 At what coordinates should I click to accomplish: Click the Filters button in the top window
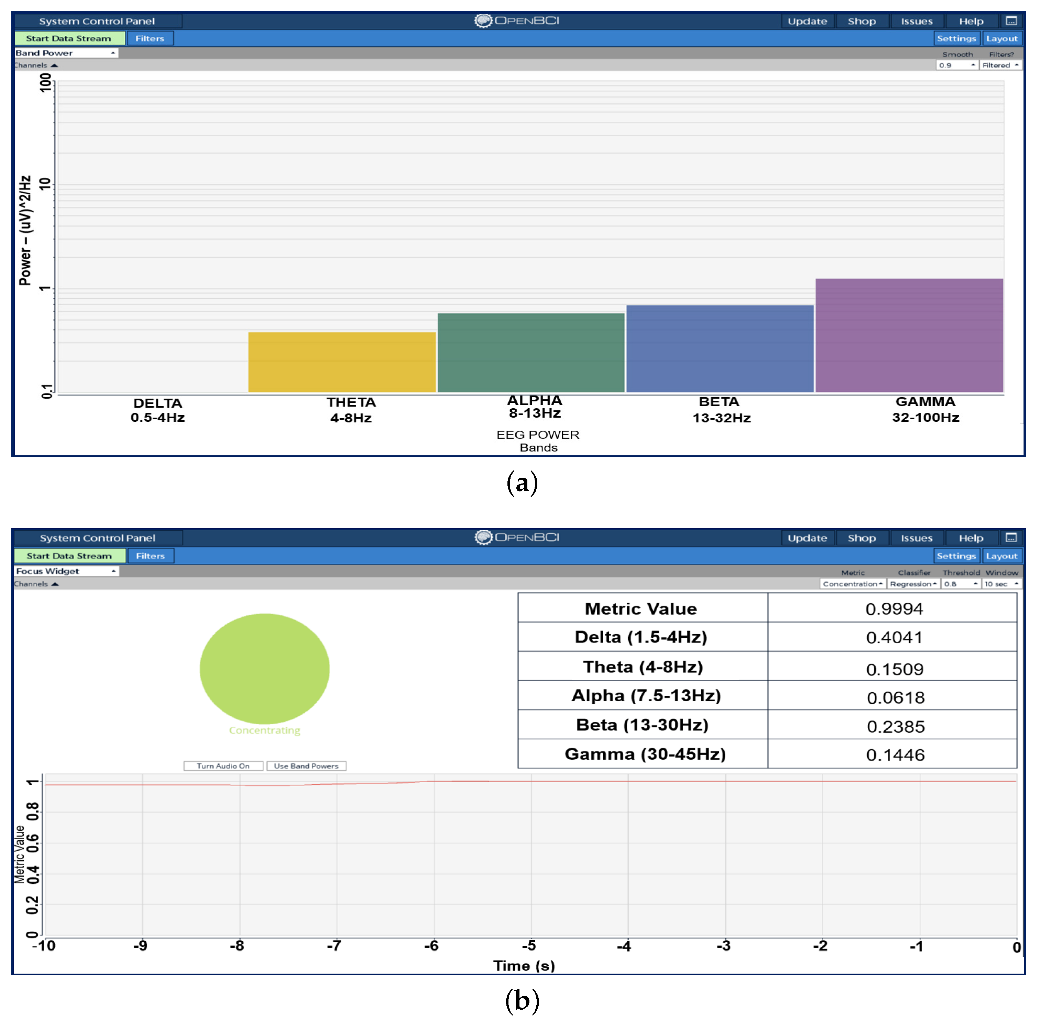(150, 38)
